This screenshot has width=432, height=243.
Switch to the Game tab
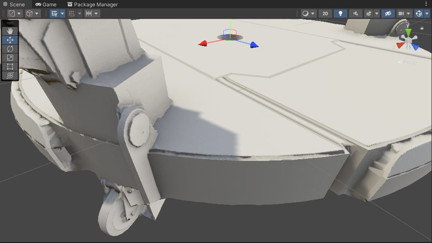pyautogui.click(x=46, y=4)
